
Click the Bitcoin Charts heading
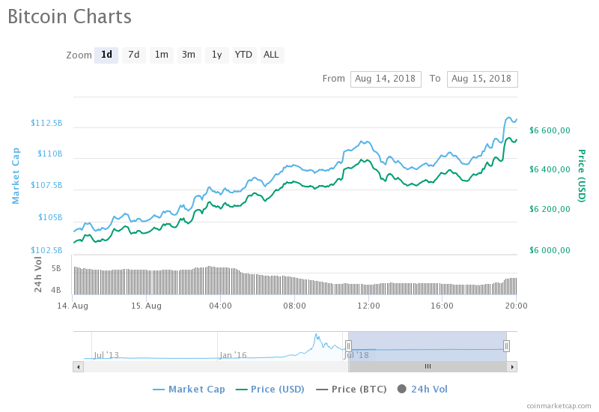(70, 16)
